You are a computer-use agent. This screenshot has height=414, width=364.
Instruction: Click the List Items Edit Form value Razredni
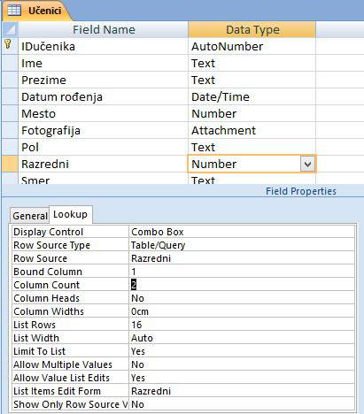point(242,391)
